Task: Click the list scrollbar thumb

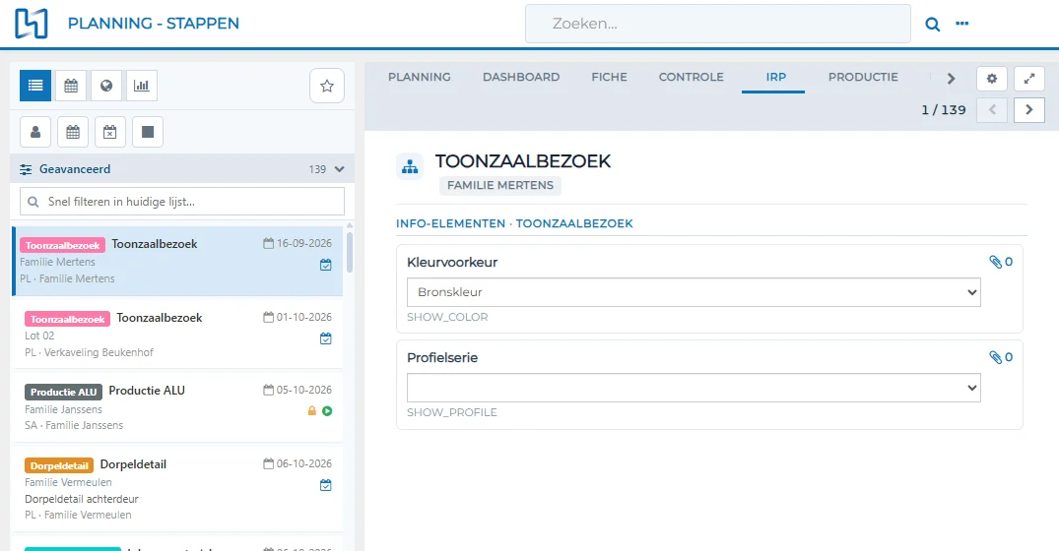Action: point(350,252)
